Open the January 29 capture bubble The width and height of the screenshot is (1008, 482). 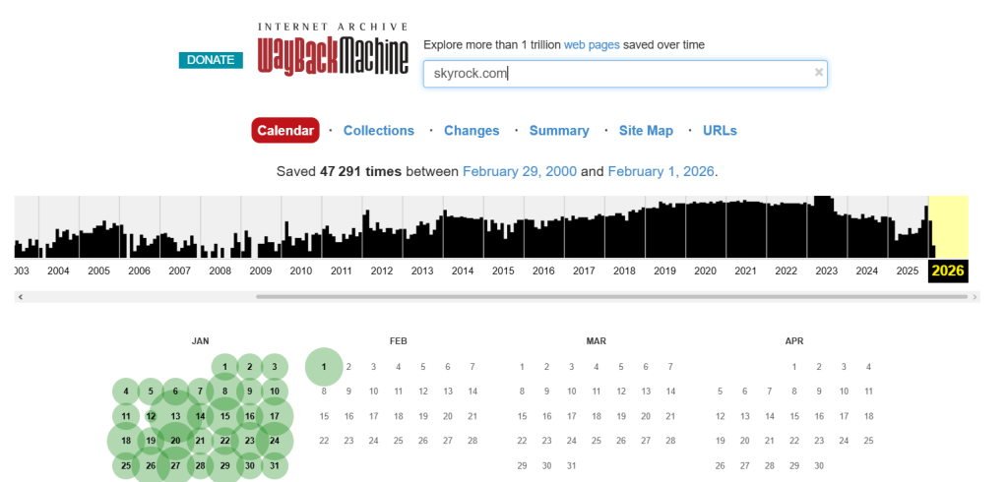(x=225, y=466)
